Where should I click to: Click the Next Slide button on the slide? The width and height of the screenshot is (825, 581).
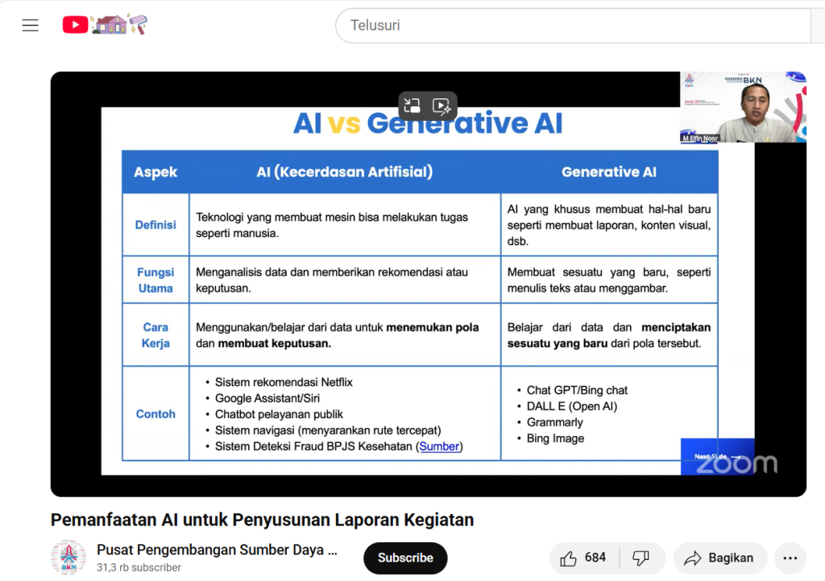pos(717,456)
